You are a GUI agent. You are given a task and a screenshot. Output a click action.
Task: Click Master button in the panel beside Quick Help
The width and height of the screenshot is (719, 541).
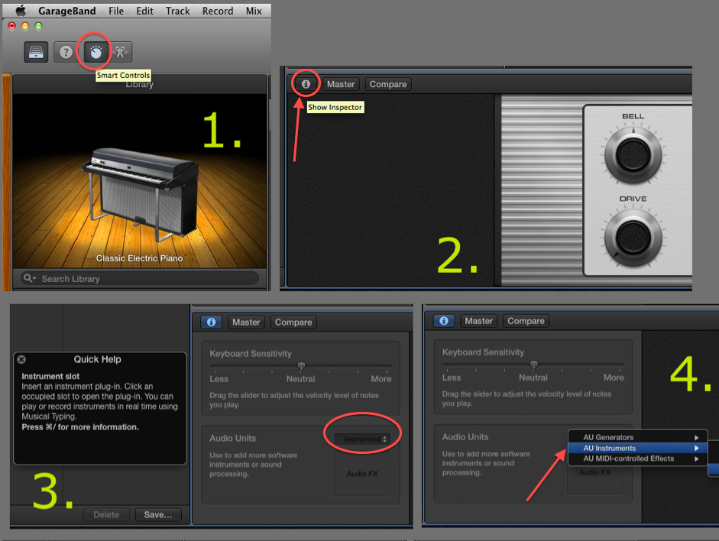(x=246, y=322)
